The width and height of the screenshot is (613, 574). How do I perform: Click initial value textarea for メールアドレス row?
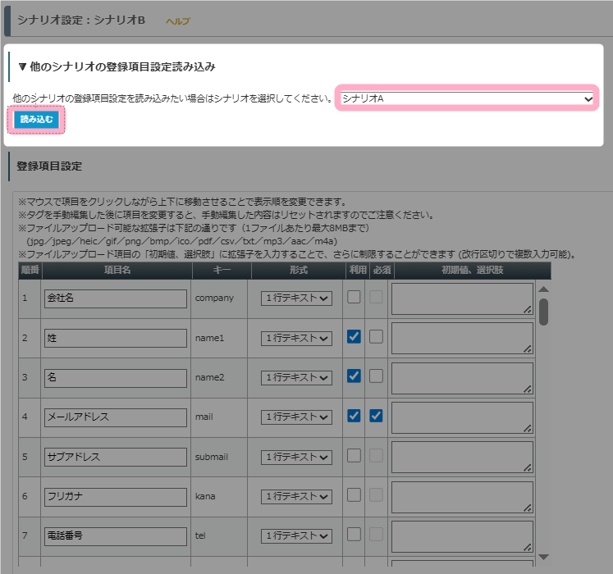click(462, 417)
